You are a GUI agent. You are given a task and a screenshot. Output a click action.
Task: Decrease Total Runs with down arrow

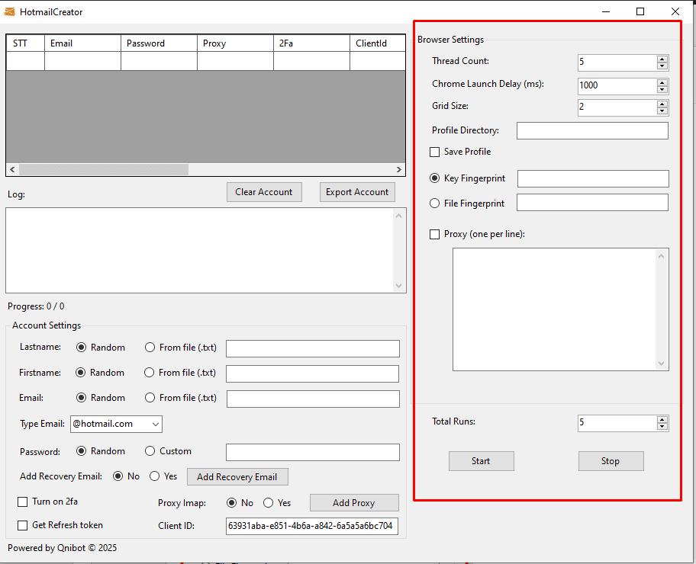coord(662,427)
